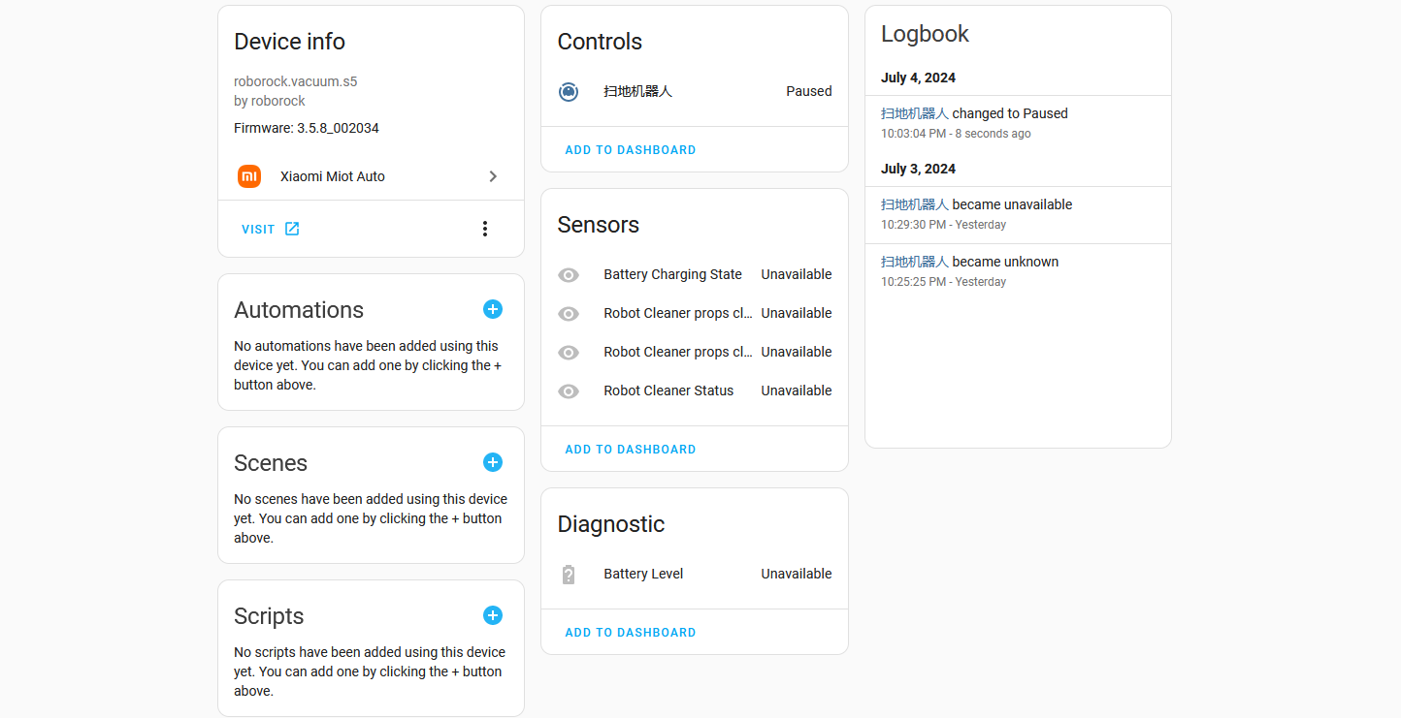This screenshot has width=1401, height=718.
Task: Click the first Robot Cleaner props eye icon
Action: [x=569, y=313]
